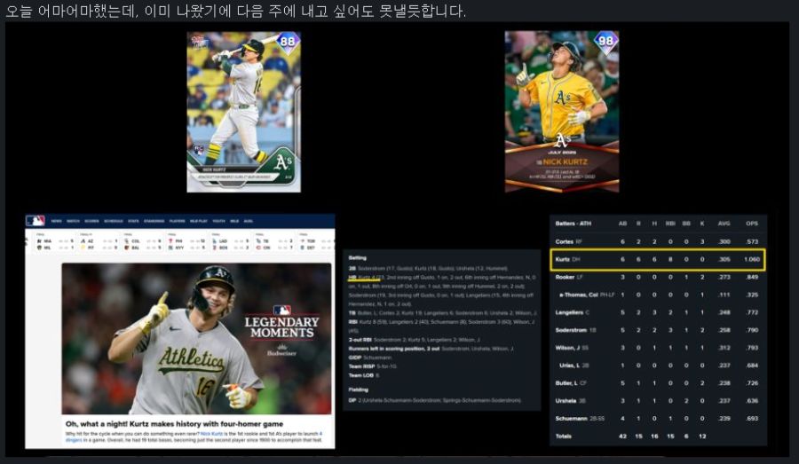
Task: Select the Butler, L CF row name
Action: pos(571,383)
